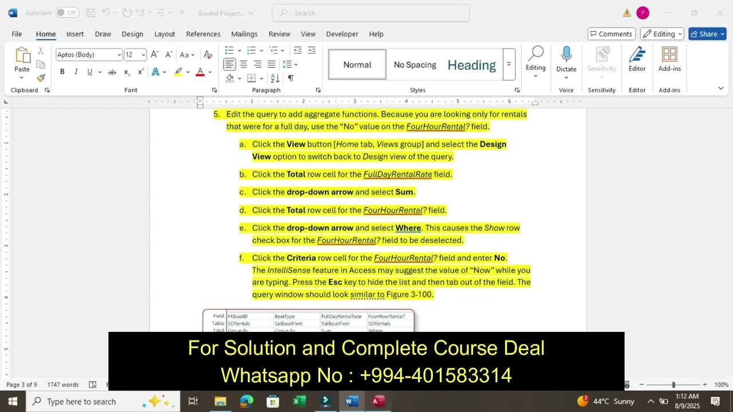Switch to the Developer tab

[342, 34]
